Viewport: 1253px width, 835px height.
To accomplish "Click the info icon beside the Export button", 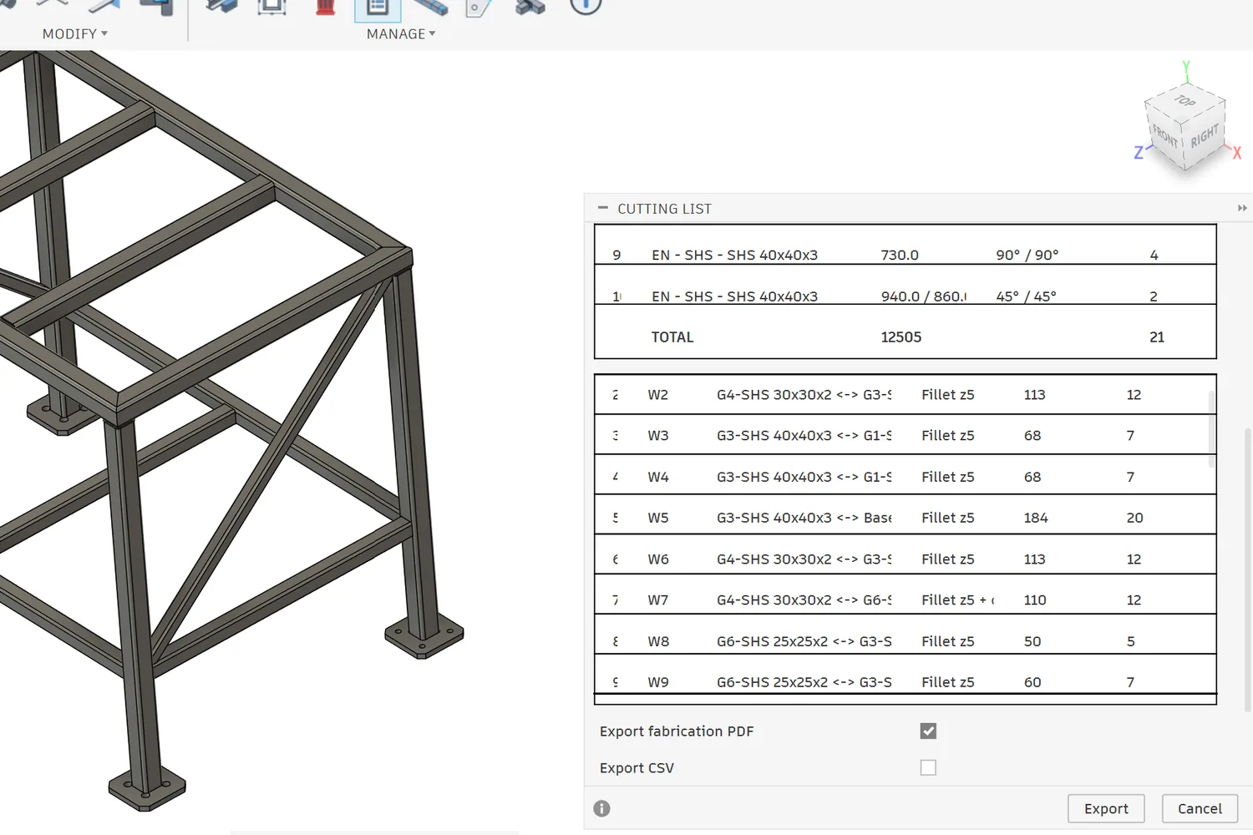I will (601, 808).
